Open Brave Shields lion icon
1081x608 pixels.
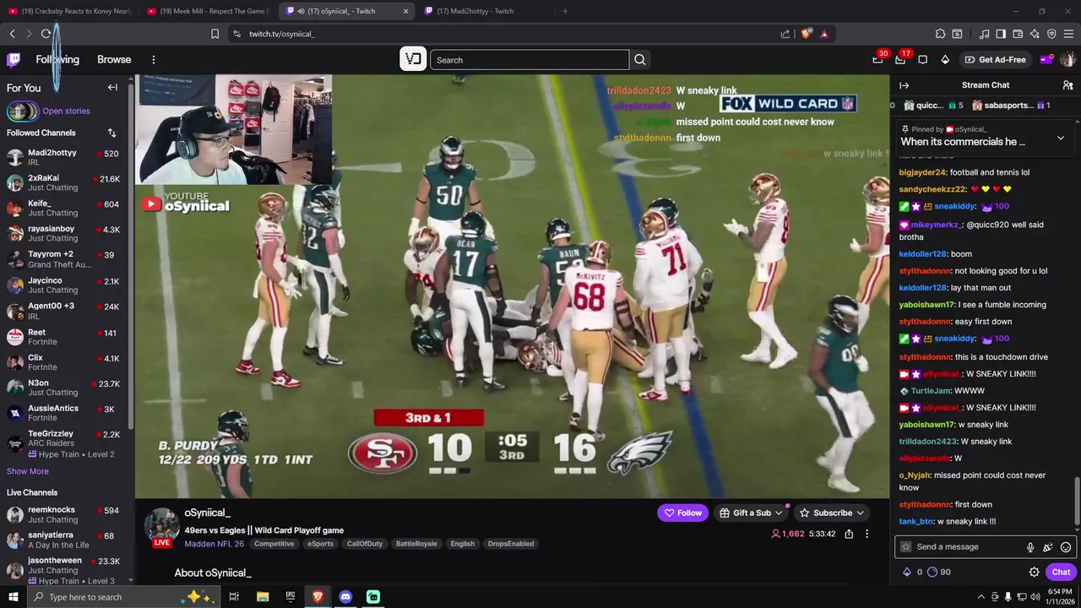807,34
